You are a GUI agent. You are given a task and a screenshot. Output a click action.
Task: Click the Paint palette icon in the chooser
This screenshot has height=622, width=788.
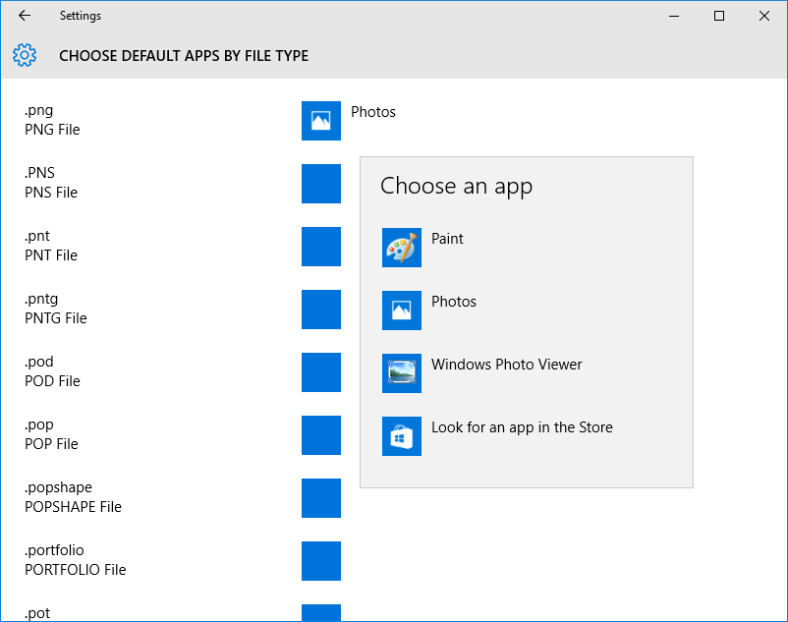402,248
